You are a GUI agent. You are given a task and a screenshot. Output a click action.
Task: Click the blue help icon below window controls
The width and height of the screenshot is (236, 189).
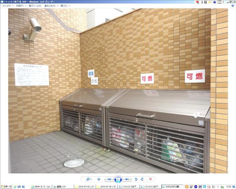click(x=233, y=6)
